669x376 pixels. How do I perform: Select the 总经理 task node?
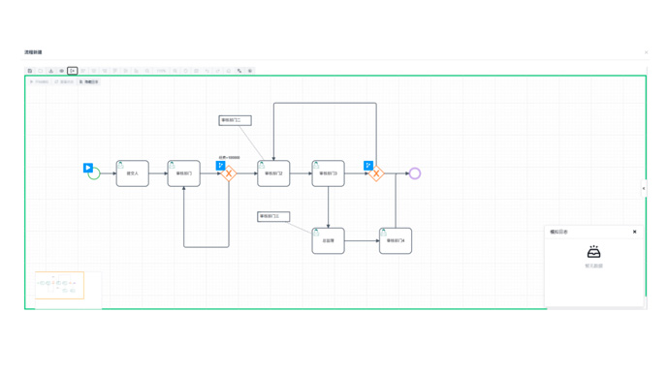(x=328, y=241)
